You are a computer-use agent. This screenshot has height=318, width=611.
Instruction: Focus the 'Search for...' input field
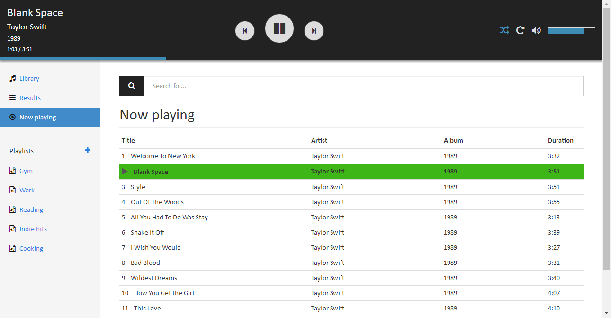[363, 86]
